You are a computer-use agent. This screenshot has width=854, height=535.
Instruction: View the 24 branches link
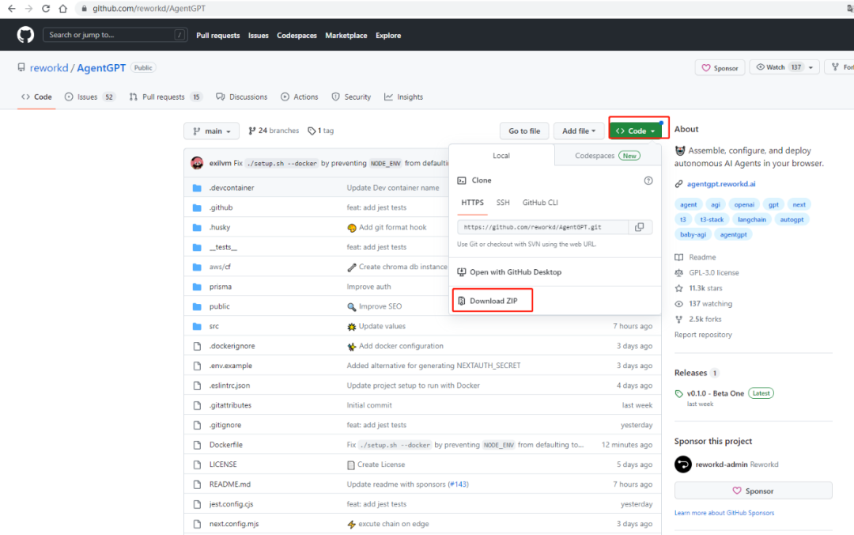274,131
